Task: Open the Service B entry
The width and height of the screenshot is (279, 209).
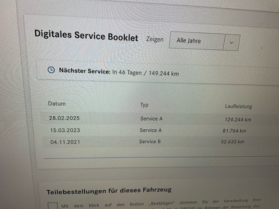Action: point(150,142)
